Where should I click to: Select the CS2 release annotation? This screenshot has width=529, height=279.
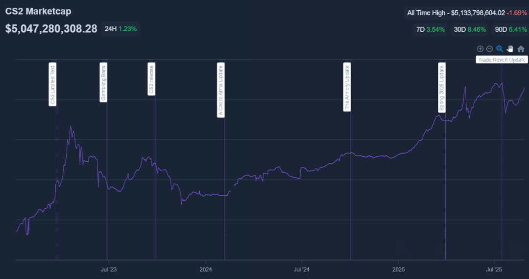(151, 79)
